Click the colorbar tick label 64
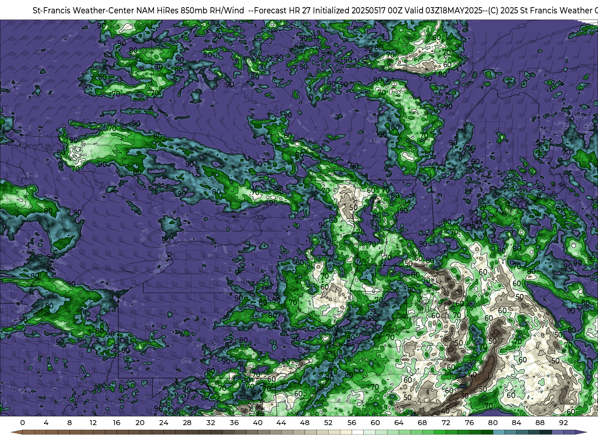Viewport: 598px width, 436px height. coord(399,423)
